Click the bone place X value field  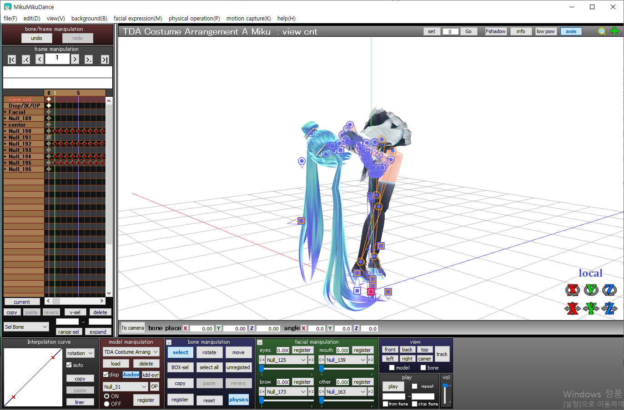point(201,328)
